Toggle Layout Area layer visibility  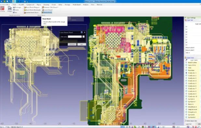186,65
